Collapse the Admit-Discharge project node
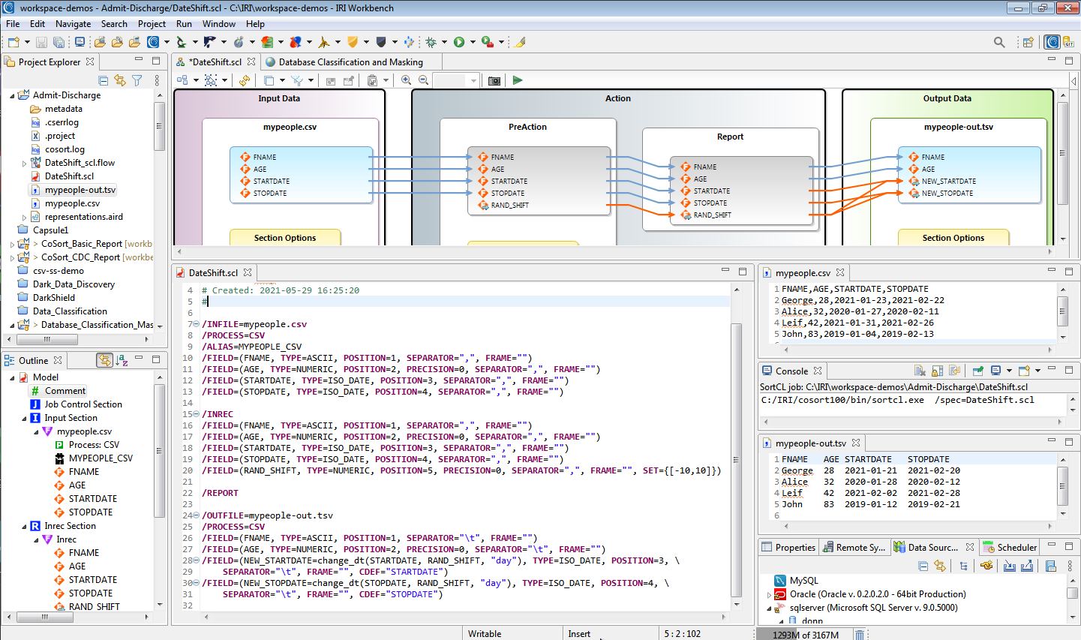Screen dimensions: 1081x640 click(13, 96)
